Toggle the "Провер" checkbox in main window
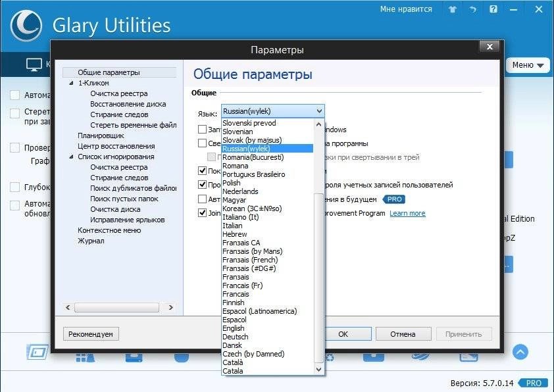 click(x=15, y=147)
